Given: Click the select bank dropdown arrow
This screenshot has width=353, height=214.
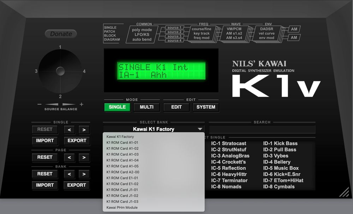Looking at the screenshot, I should tap(200, 129).
